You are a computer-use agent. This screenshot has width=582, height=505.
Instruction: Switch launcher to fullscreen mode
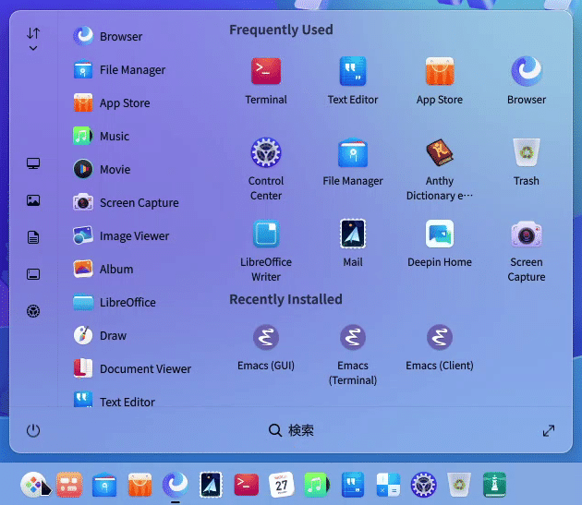tap(549, 430)
